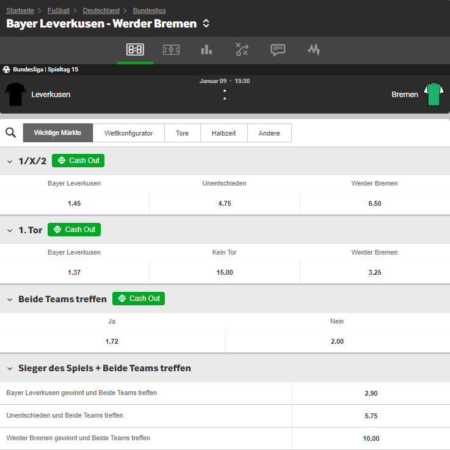Click the Bremen team name
The image size is (450, 450).
pyautogui.click(x=405, y=95)
